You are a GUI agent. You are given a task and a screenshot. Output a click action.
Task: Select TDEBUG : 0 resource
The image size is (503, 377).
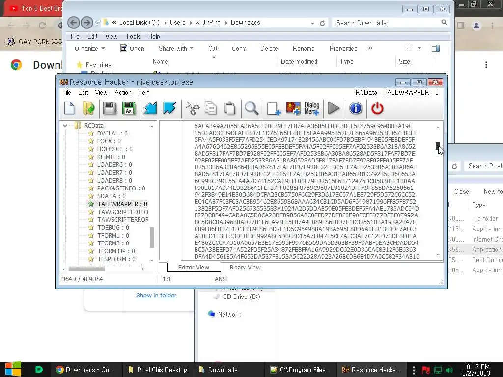click(113, 228)
